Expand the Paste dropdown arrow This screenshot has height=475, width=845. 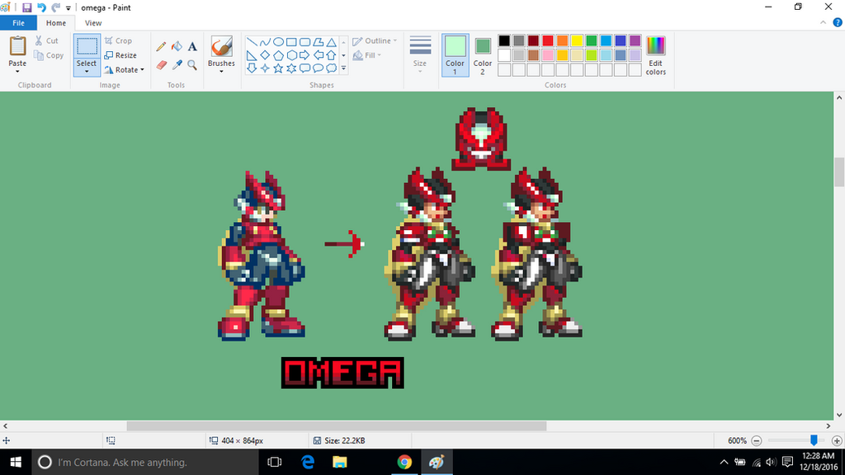(17, 72)
